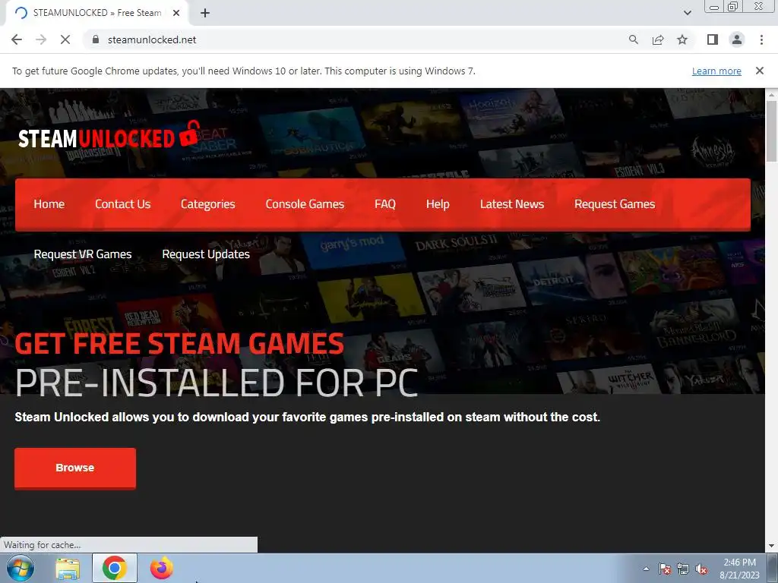Show hidden tray icons arrow
The width and height of the screenshot is (778, 583).
[646, 569]
